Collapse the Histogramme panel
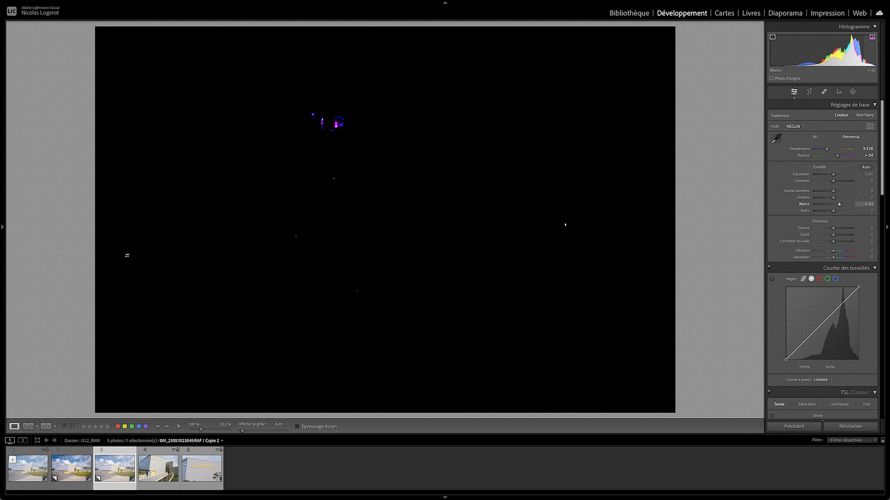890x500 pixels. tap(875, 27)
